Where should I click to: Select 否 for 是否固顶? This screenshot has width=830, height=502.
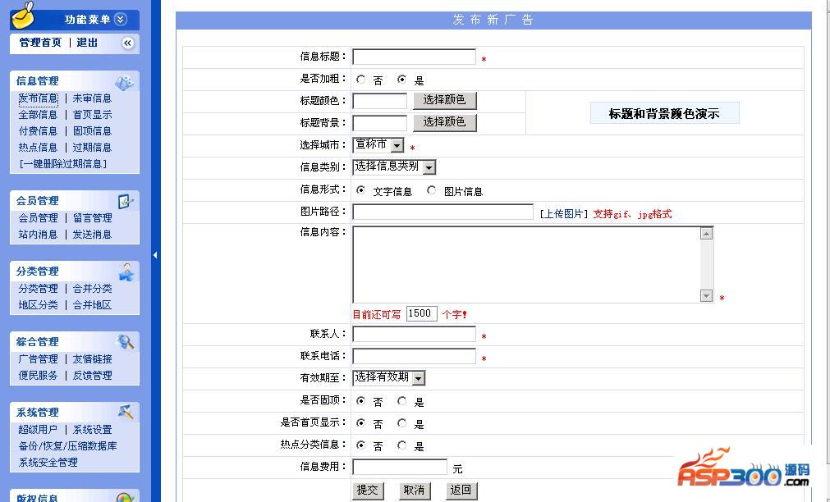(360, 401)
